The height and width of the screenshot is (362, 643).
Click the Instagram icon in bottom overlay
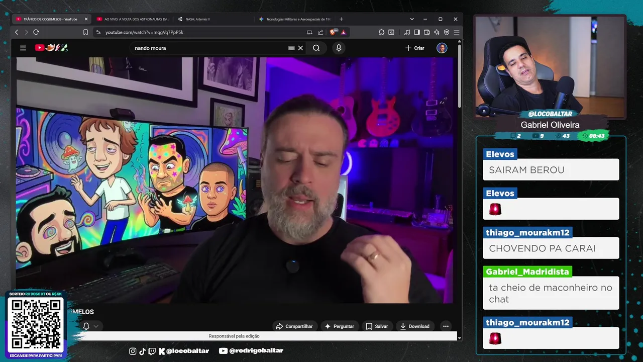point(133,351)
